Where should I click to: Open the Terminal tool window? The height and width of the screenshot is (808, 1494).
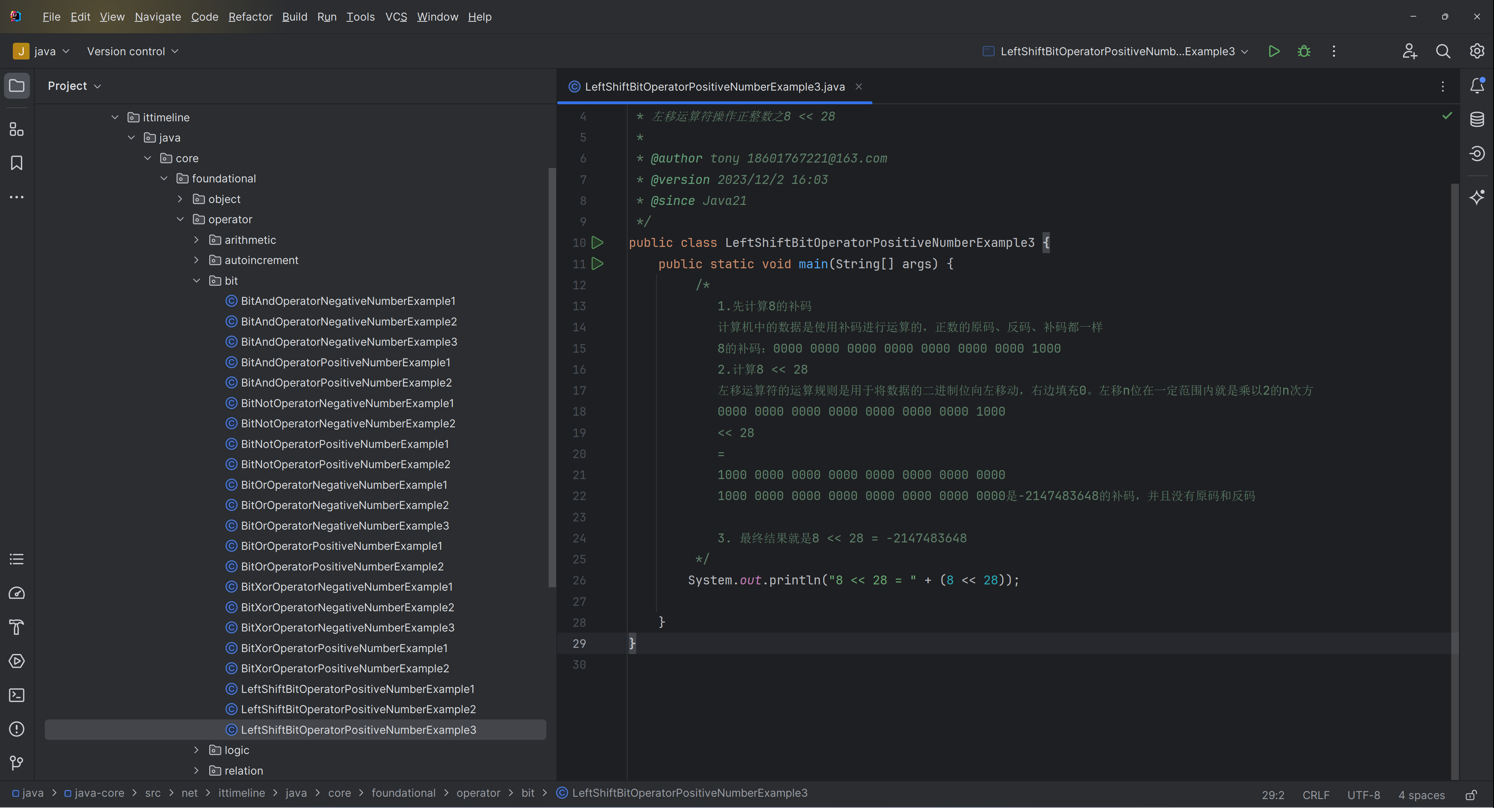pos(17,695)
